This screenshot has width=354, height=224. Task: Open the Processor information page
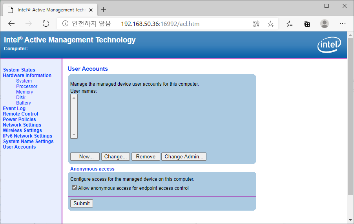(27, 86)
